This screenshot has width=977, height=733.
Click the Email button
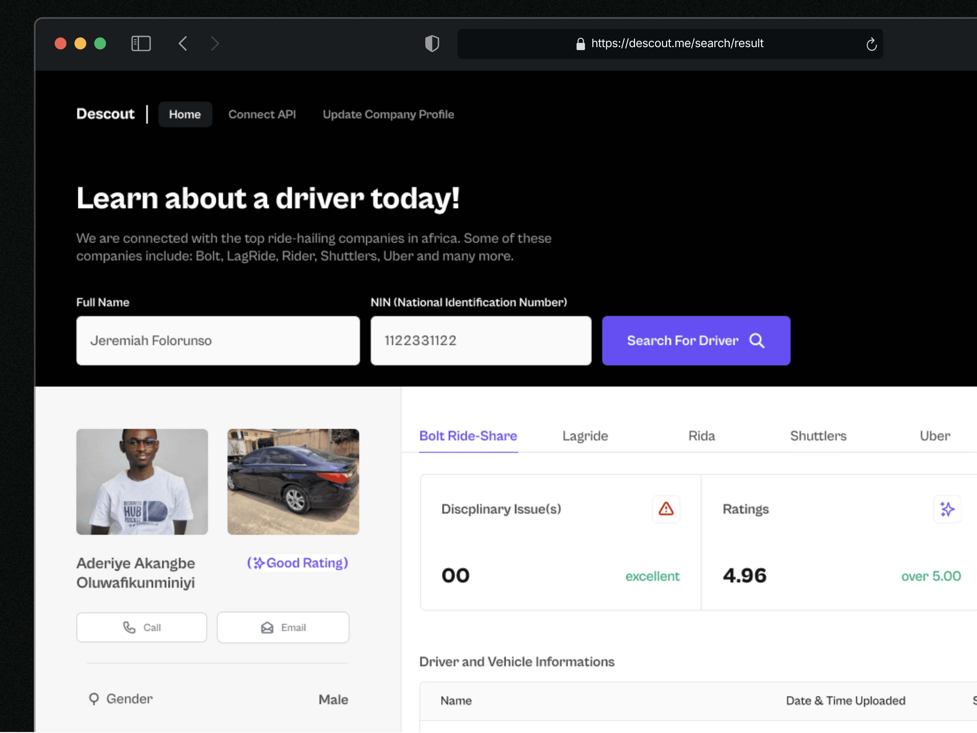point(283,627)
